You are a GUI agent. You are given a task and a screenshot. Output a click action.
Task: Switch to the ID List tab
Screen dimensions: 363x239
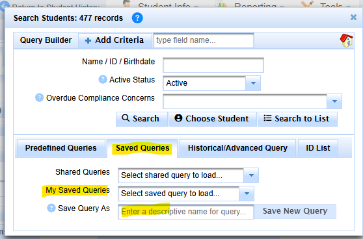click(318, 148)
